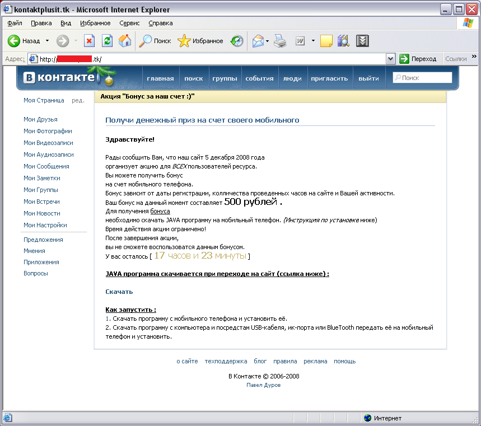481x426 pixels.
Task: Click the Windows flag logo throbber
Action: (x=468, y=23)
